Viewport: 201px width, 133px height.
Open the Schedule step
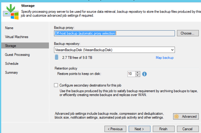[12, 64]
